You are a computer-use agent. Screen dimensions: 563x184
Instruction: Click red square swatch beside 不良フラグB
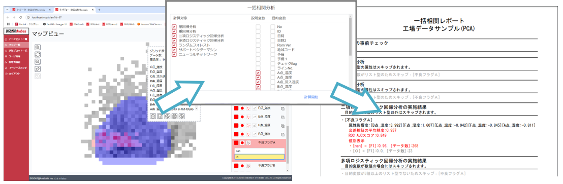click(x=236, y=166)
